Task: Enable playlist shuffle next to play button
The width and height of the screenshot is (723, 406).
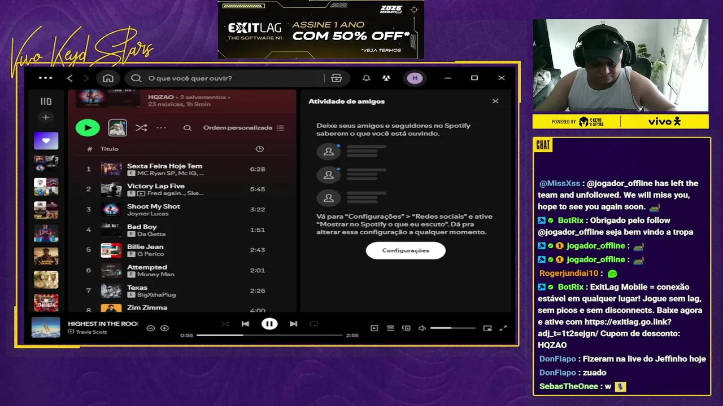Action: coord(141,128)
